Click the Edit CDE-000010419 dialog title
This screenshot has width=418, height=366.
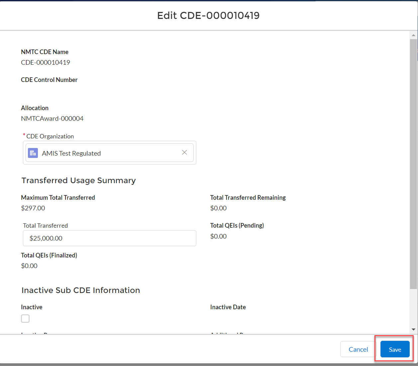pos(208,15)
